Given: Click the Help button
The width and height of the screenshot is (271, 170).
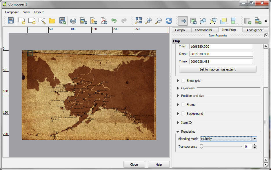Looking at the screenshot, I should (x=159, y=164).
